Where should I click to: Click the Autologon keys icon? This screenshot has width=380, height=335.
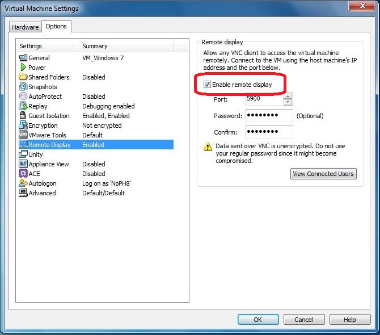[23, 183]
